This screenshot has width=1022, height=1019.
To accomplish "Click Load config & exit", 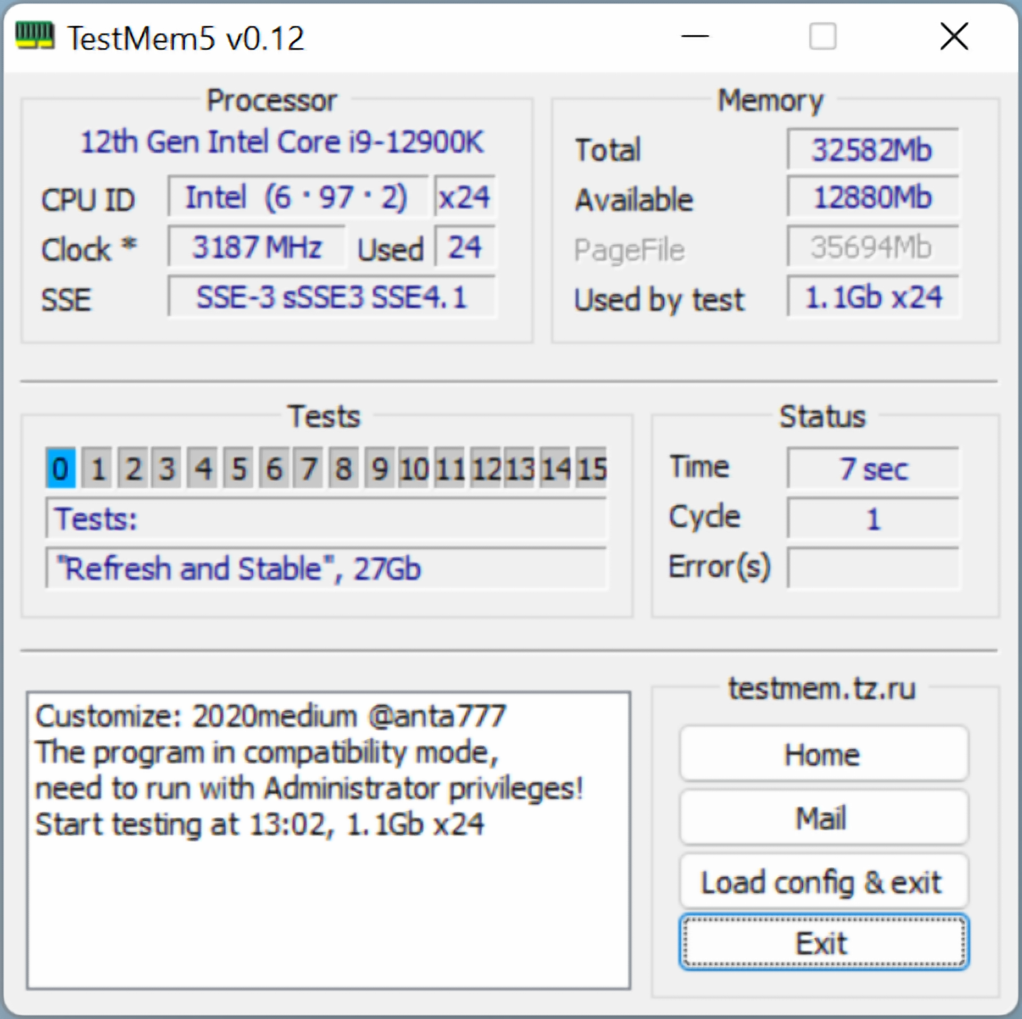I will [823, 881].
